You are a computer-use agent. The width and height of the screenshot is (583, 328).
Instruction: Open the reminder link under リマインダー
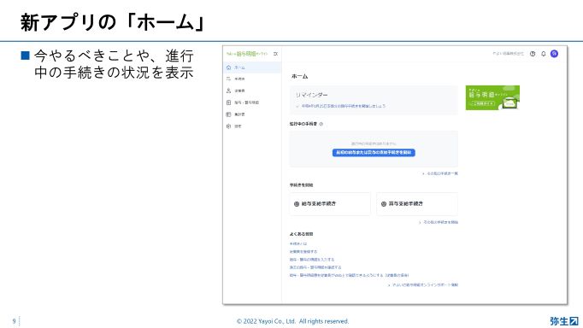(x=343, y=106)
